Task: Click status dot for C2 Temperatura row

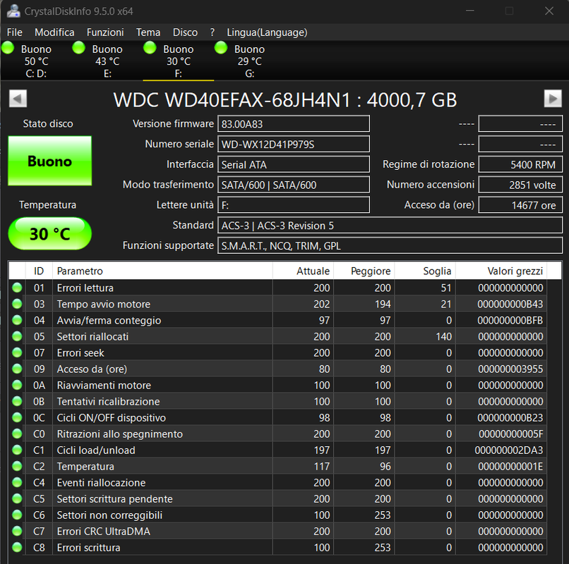Action: (17, 466)
